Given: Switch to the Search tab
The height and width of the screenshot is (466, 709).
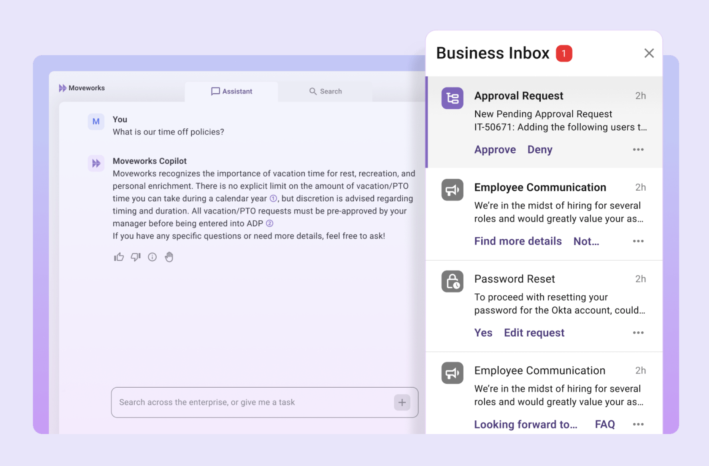Looking at the screenshot, I should (326, 91).
